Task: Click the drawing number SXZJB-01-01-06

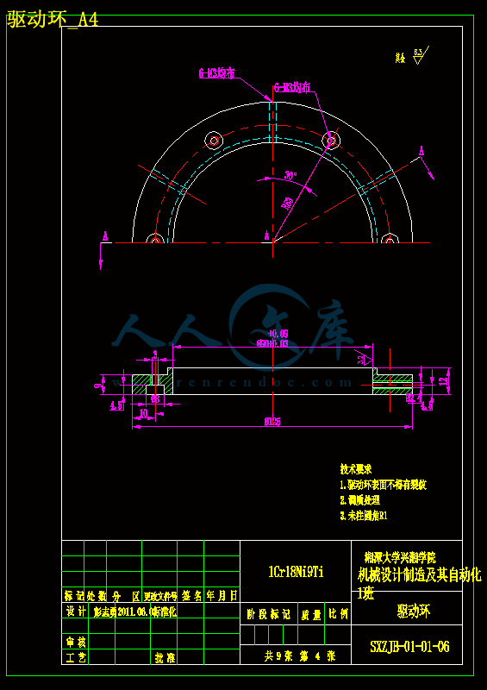Action: coord(409,646)
